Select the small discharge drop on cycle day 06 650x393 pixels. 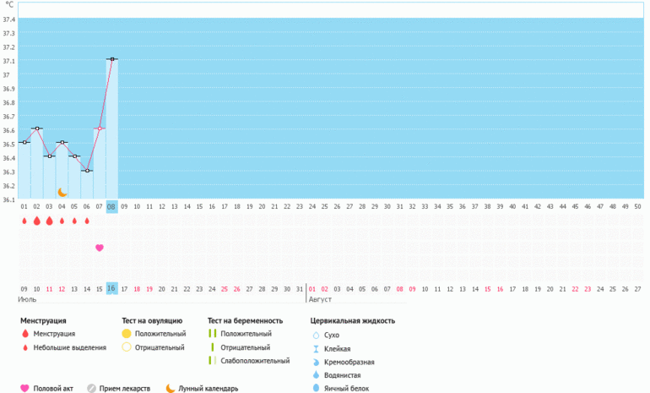click(87, 221)
